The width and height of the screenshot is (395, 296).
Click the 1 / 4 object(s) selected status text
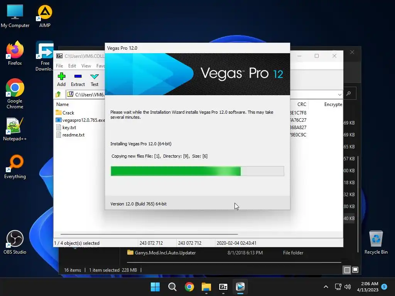(77, 243)
